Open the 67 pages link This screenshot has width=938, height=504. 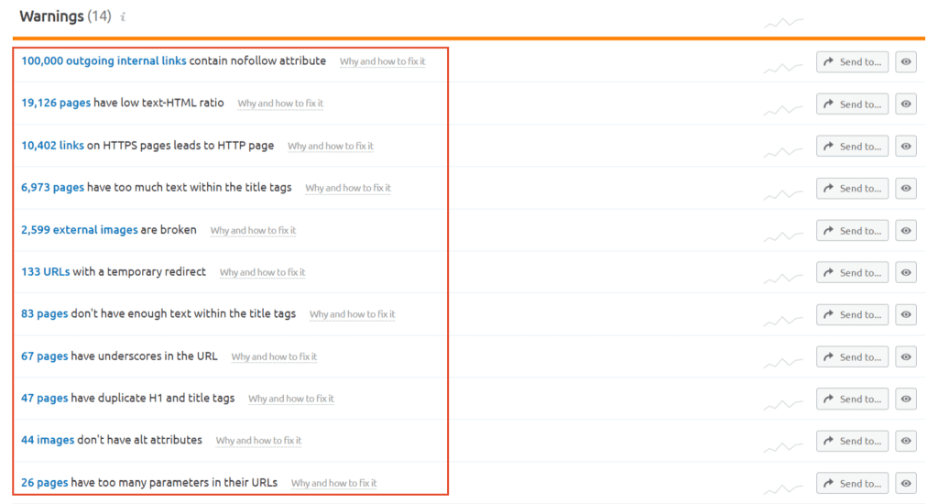(x=44, y=356)
